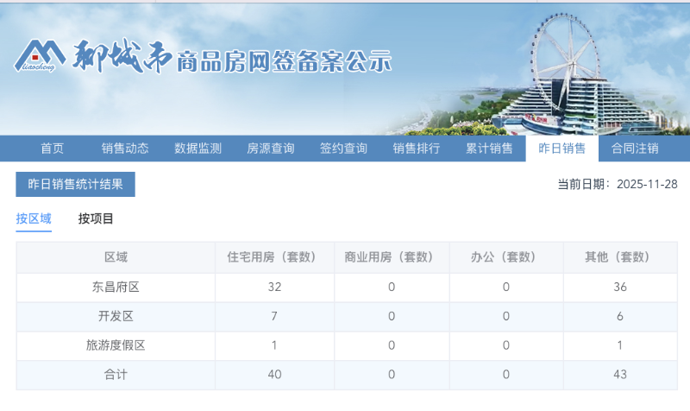Open the 销售排行 page

pos(417,149)
